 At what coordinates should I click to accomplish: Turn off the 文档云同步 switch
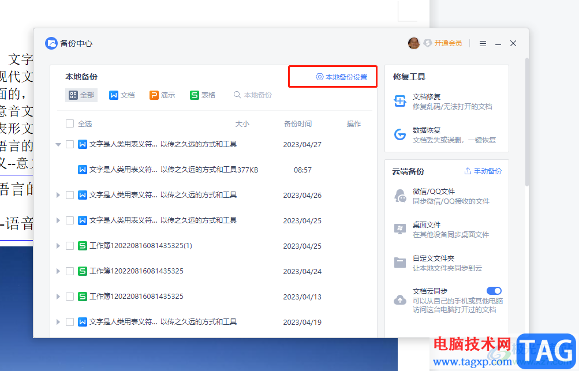pos(494,291)
